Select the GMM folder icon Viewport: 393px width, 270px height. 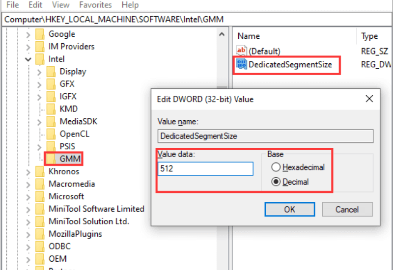pyautogui.click(x=51, y=159)
